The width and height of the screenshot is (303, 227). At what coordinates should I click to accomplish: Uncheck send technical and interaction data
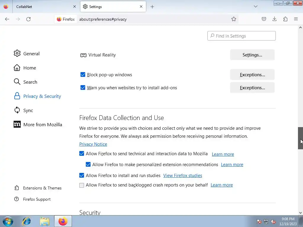tap(82, 153)
